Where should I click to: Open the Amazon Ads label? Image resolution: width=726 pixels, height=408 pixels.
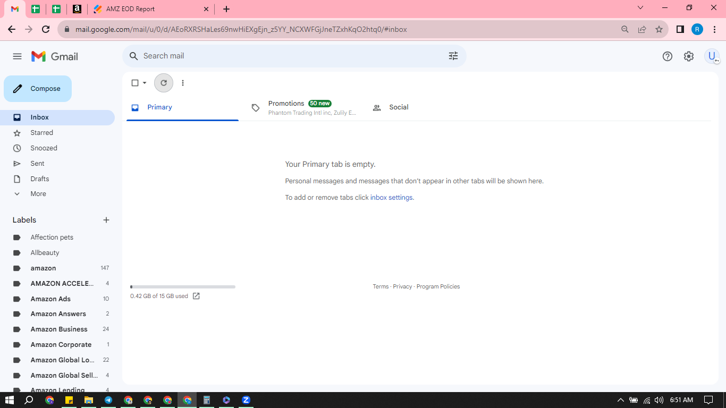coord(57,299)
